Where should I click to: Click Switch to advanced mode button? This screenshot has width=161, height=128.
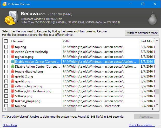[x=142, y=33]
